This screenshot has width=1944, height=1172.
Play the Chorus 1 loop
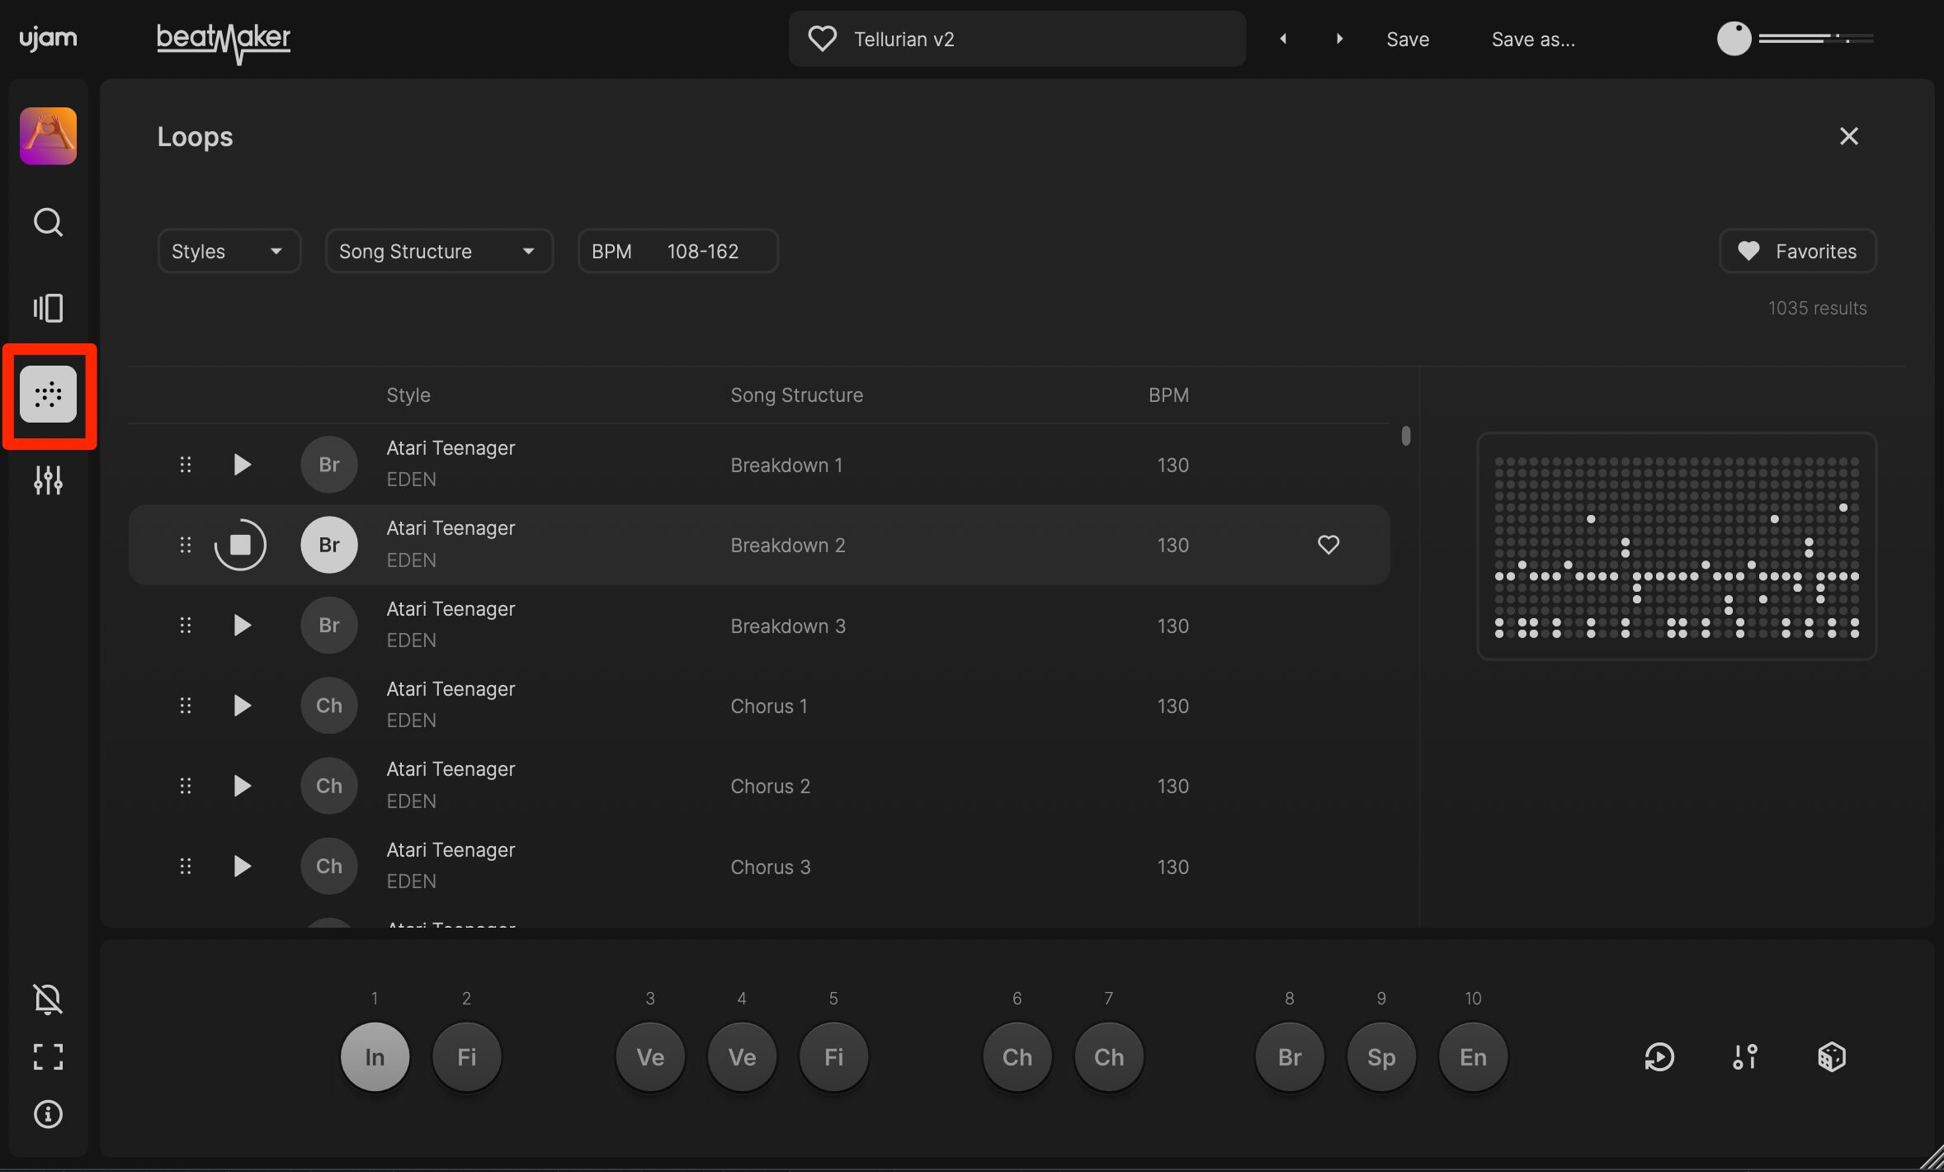(241, 706)
